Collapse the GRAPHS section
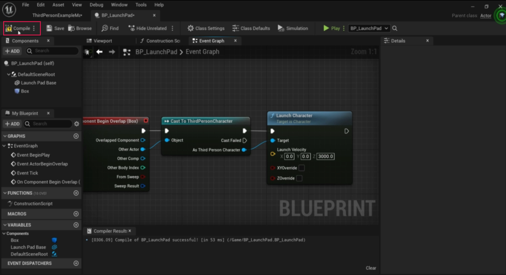The width and height of the screenshot is (506, 275). pyautogui.click(x=5, y=136)
